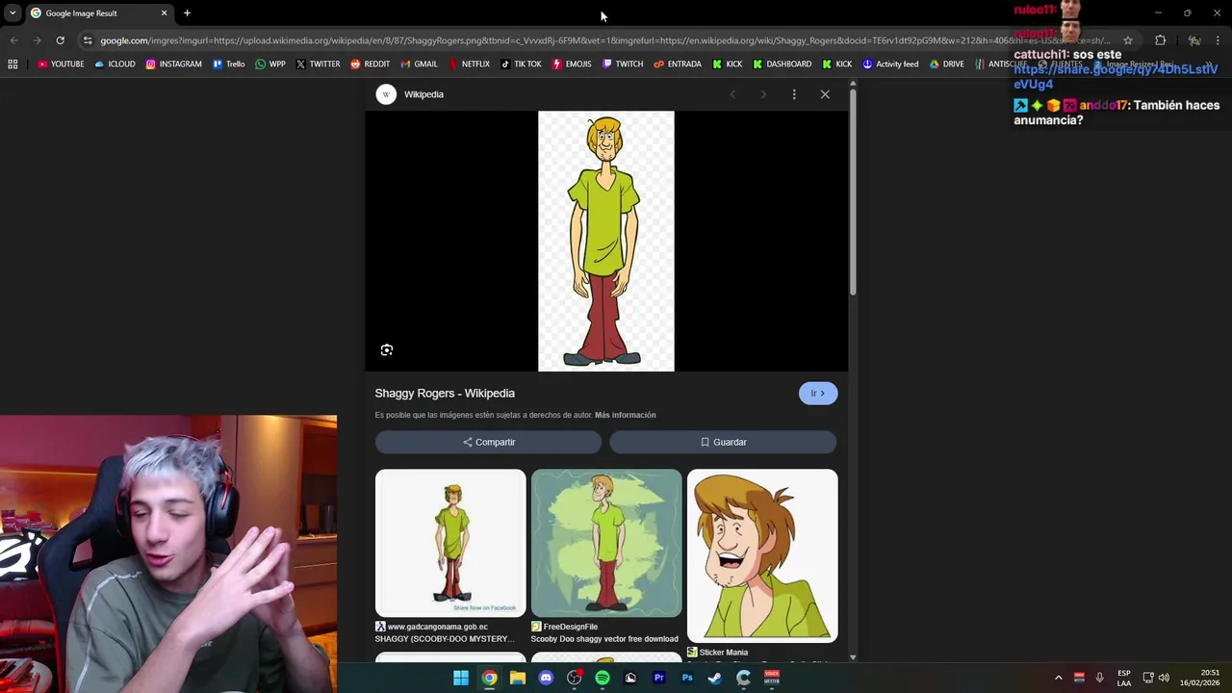Close the Google Image Result tab
The height and width of the screenshot is (693, 1232).
click(x=164, y=13)
